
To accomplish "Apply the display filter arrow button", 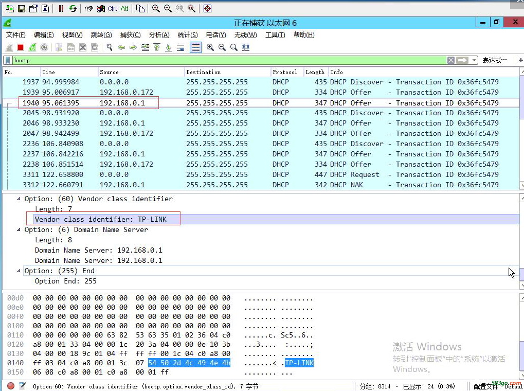I will coord(462,60).
